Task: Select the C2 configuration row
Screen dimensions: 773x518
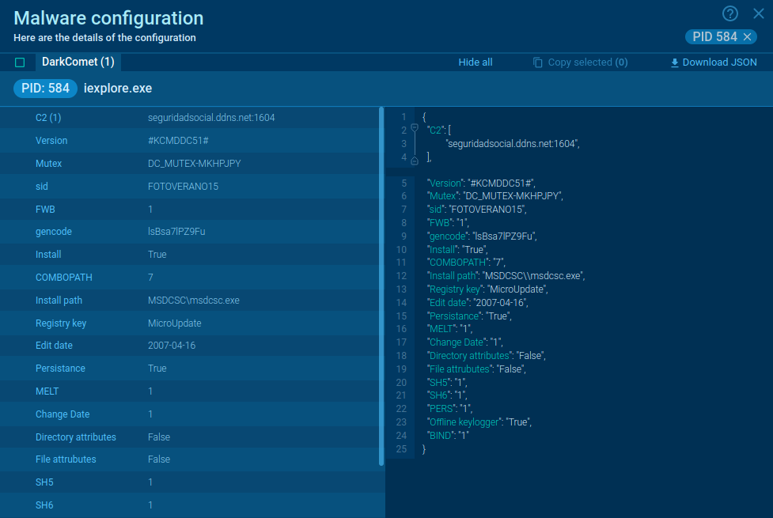Action: pos(190,117)
